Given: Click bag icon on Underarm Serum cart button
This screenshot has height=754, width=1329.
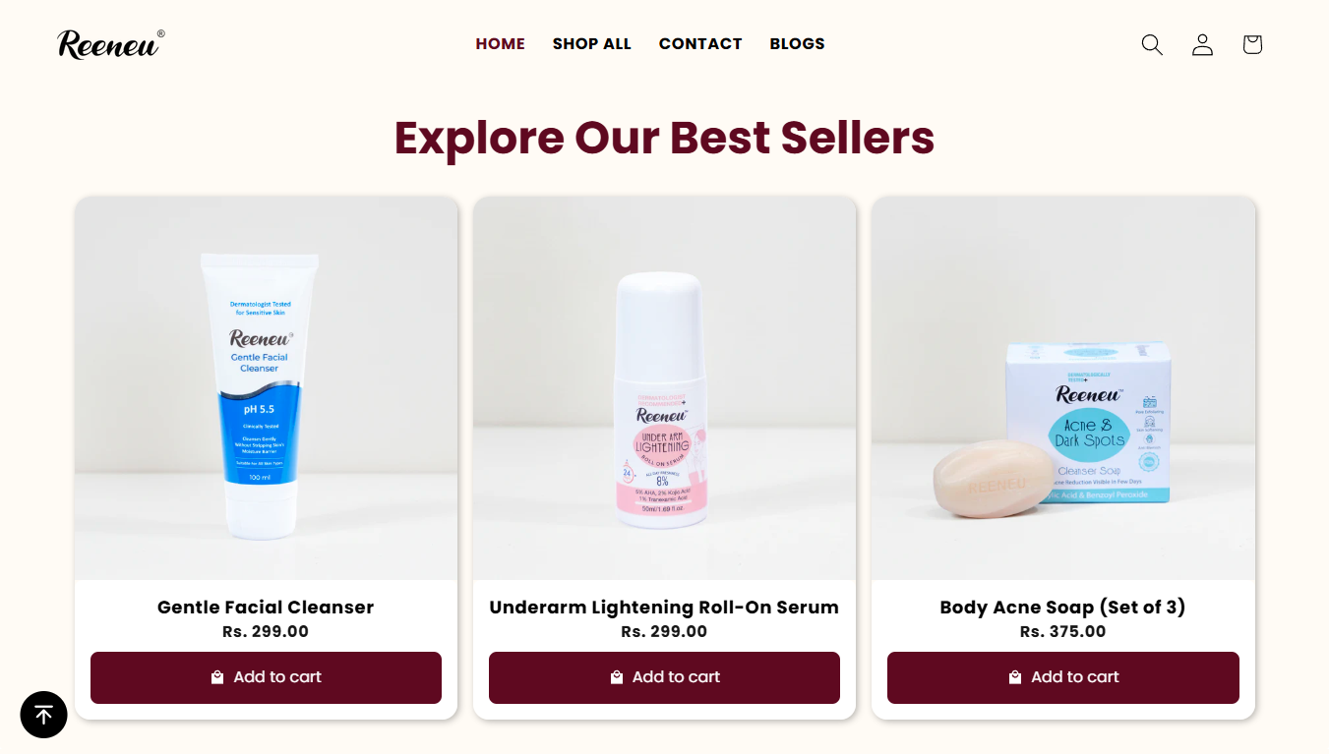Looking at the screenshot, I should (x=617, y=677).
